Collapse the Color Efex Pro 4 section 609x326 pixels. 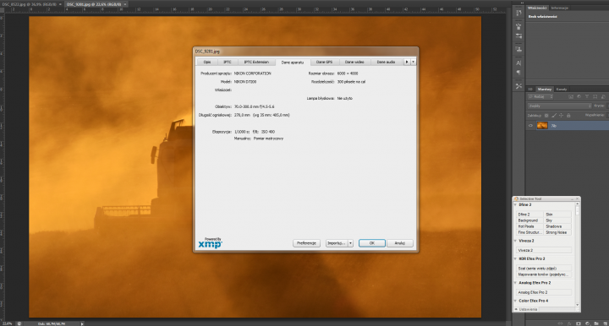click(516, 301)
